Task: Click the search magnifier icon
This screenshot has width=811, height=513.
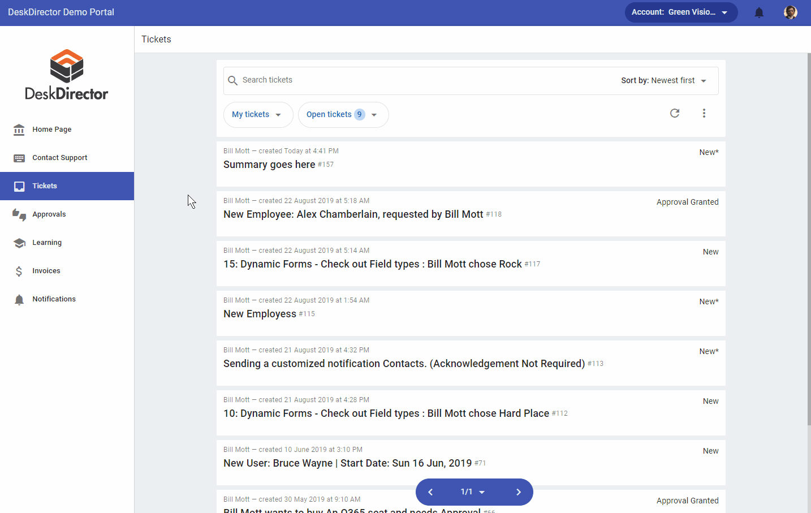Action: (232, 80)
